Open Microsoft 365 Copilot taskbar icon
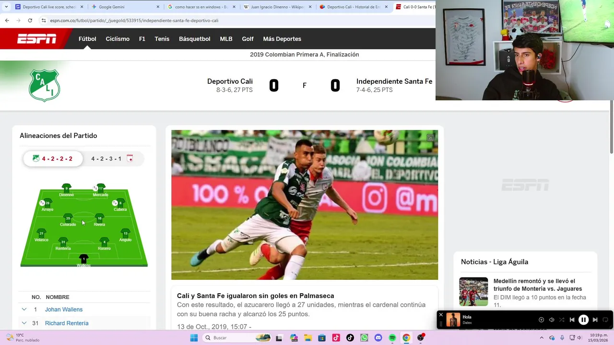The width and height of the screenshot is (614, 345). [294, 338]
